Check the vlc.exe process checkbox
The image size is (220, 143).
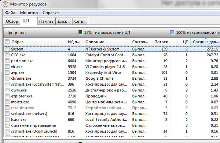coord(7,67)
